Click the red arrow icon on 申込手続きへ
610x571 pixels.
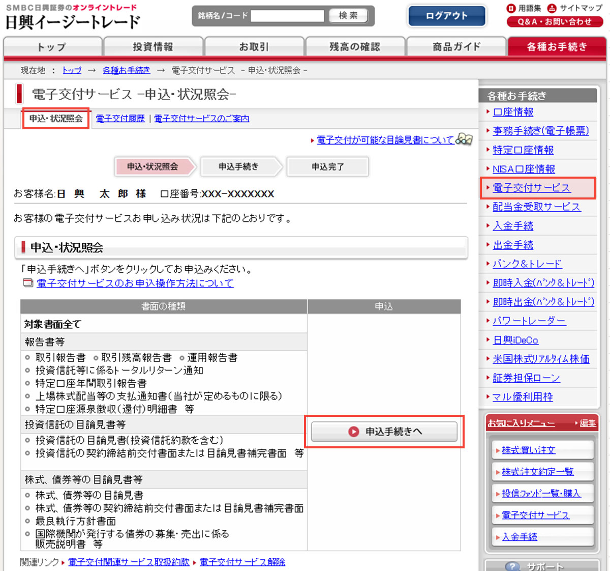coord(353,432)
